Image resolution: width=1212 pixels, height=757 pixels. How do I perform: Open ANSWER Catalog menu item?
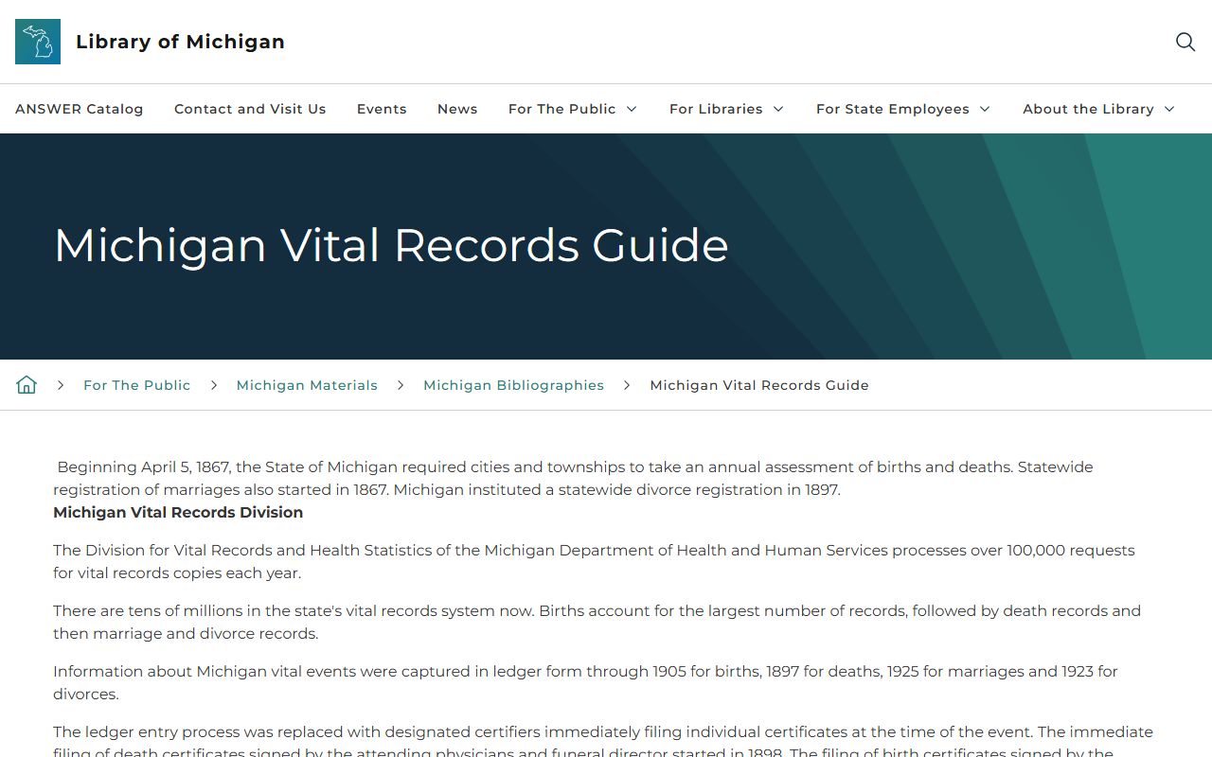[80, 109]
